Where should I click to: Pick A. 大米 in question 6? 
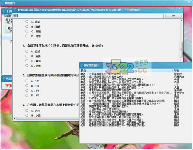pyautogui.click(x=27, y=110)
